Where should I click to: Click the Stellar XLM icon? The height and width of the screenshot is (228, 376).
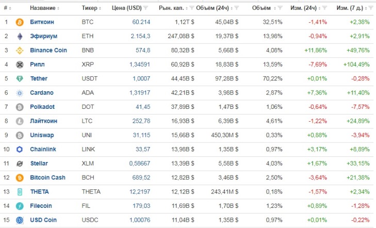[x=20, y=164]
